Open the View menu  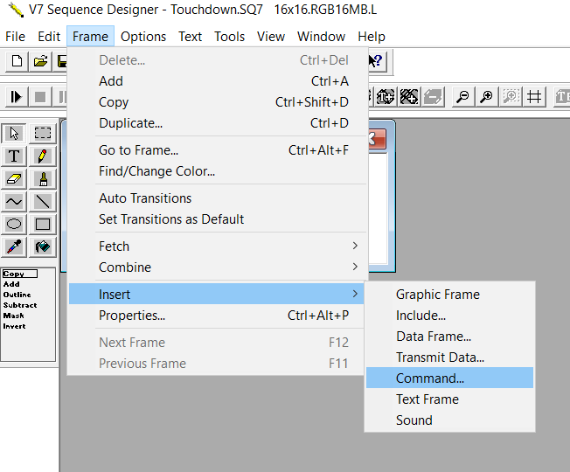tap(271, 37)
